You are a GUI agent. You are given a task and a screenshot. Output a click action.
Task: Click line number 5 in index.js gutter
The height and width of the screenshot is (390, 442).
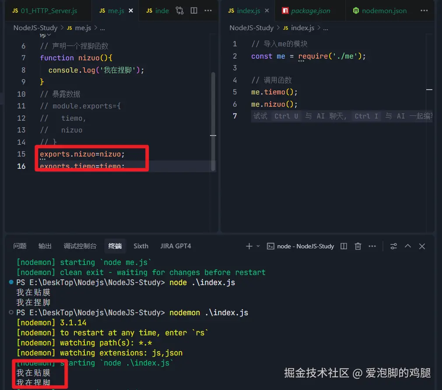(x=235, y=92)
